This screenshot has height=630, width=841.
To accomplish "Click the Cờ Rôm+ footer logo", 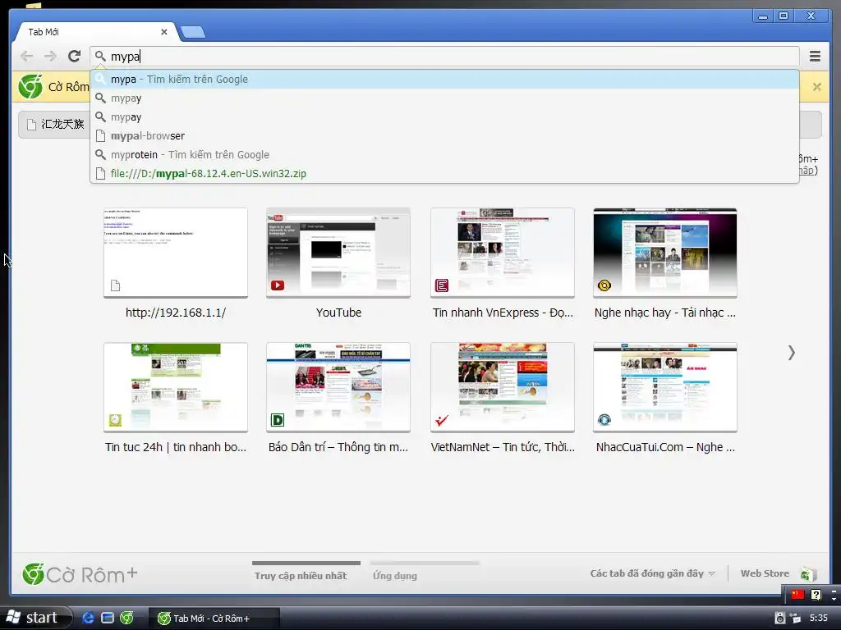I will click(x=80, y=574).
